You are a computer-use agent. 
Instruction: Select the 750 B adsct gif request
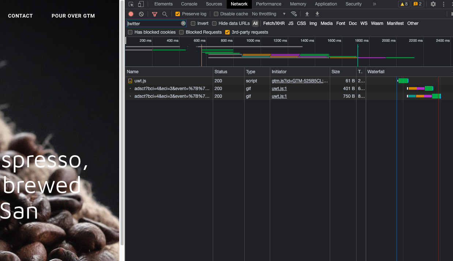pos(289,96)
